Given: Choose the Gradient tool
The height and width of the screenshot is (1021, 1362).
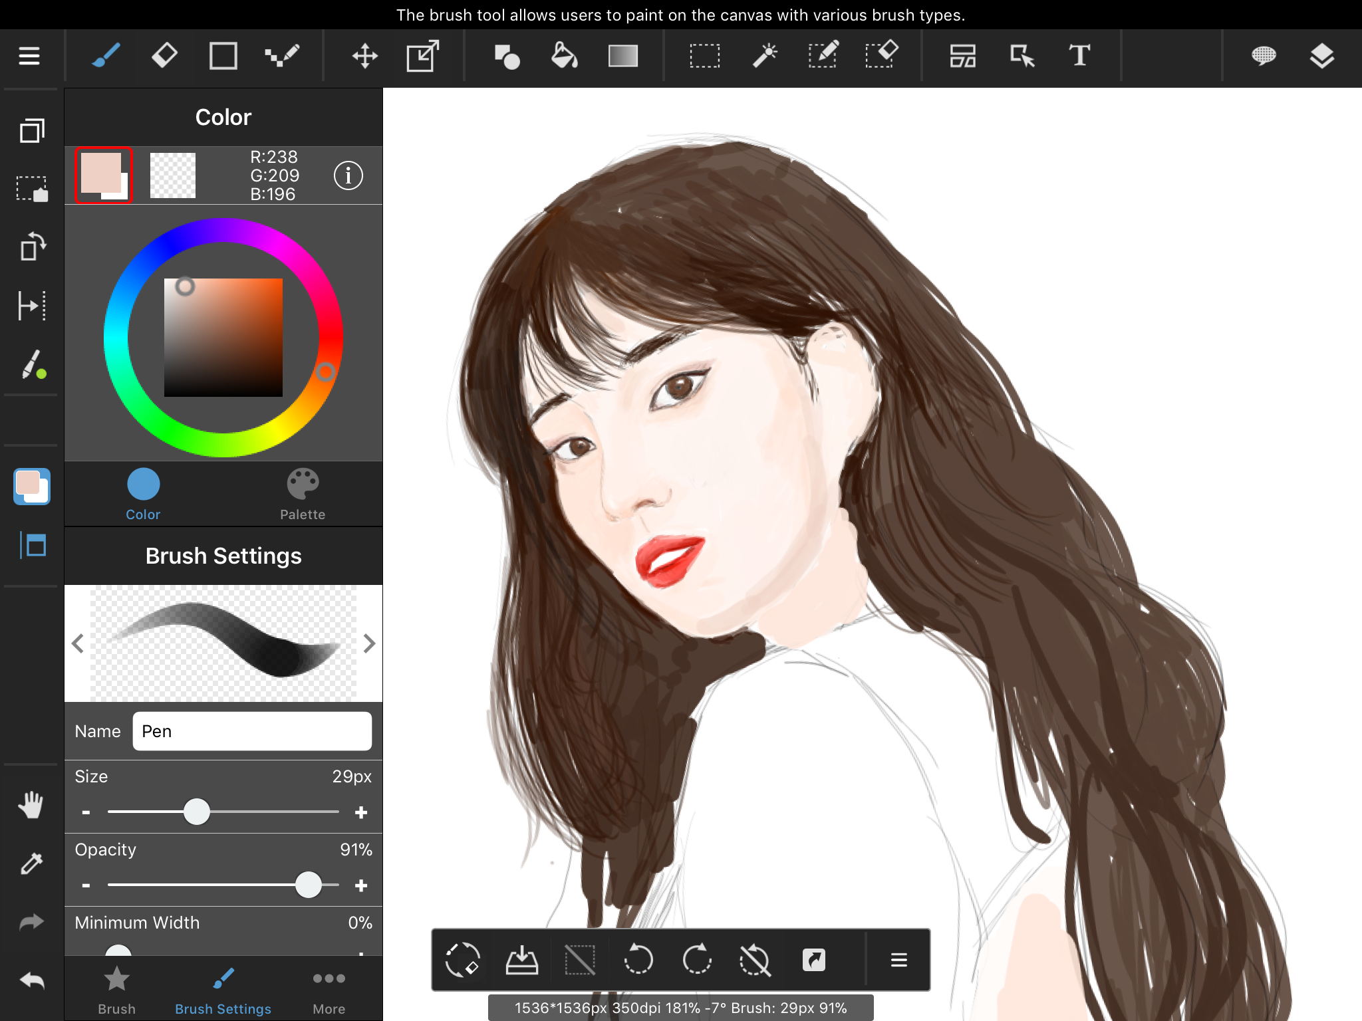Looking at the screenshot, I should [x=622, y=56].
